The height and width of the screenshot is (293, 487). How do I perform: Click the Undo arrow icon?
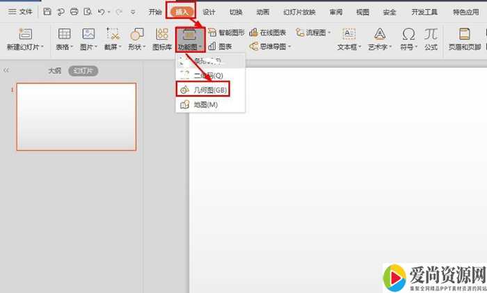tap(101, 12)
